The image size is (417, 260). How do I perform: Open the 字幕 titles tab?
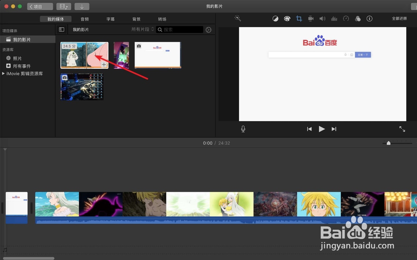[x=111, y=19]
